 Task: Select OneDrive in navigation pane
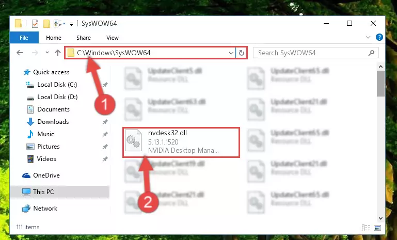46,175
